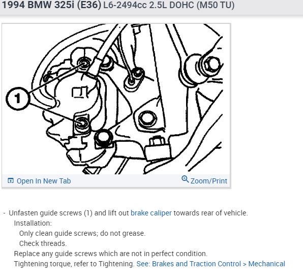
Task: Click the Tightening torque sentence text
Action: [x=74, y=264]
